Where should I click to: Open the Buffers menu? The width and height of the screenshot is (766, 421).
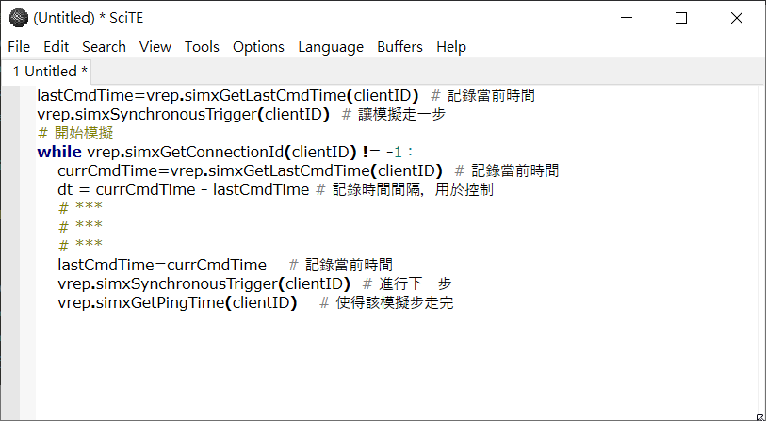[399, 47]
